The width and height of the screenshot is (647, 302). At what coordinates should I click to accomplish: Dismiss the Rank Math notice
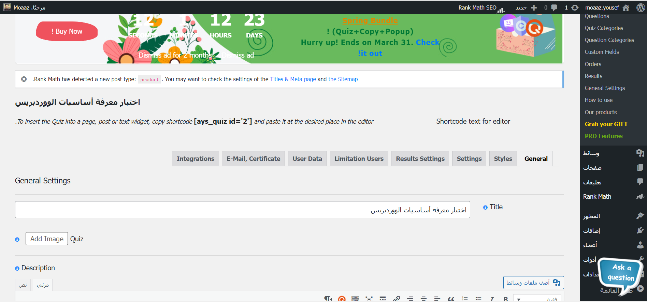pos(24,79)
